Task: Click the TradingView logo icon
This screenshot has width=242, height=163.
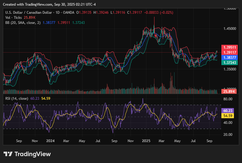Action: click(x=8, y=154)
